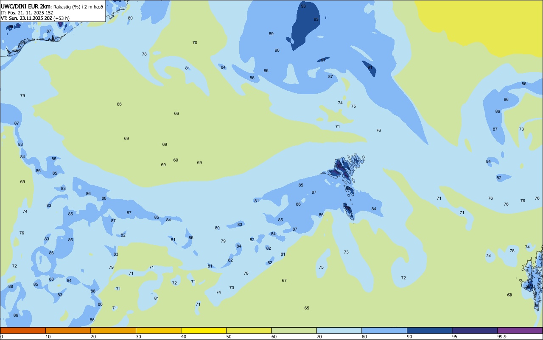Viewport: 543px width, 340px height.
Task: Select the 90–95 dark blue legend swatch
Action: pyautogui.click(x=429, y=330)
